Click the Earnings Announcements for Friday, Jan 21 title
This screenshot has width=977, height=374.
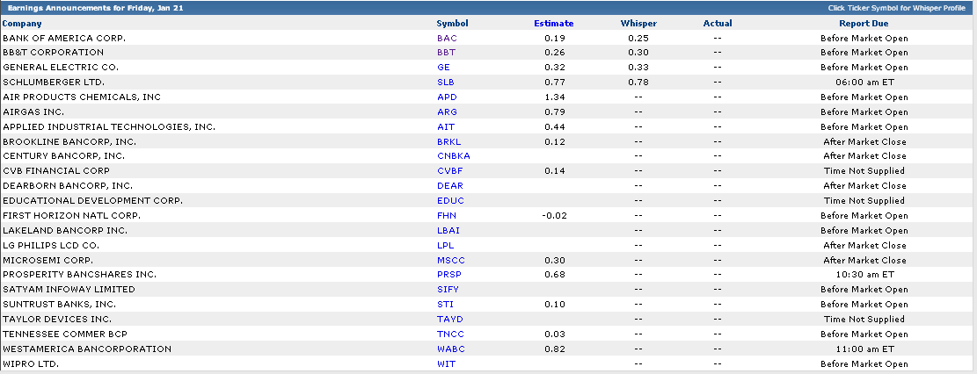click(x=95, y=8)
